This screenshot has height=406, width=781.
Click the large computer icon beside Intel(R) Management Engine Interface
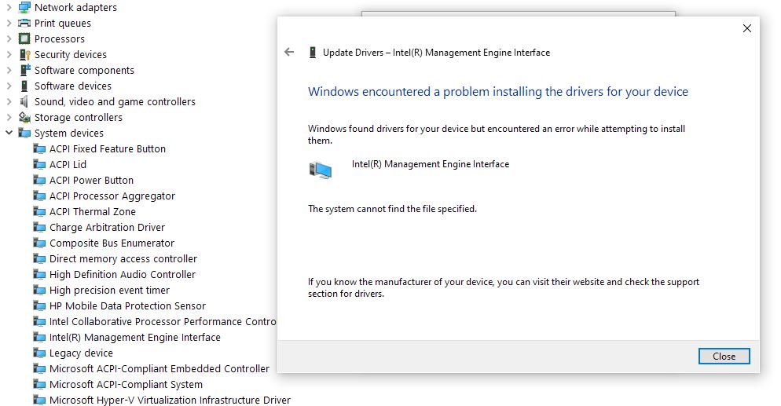(321, 170)
